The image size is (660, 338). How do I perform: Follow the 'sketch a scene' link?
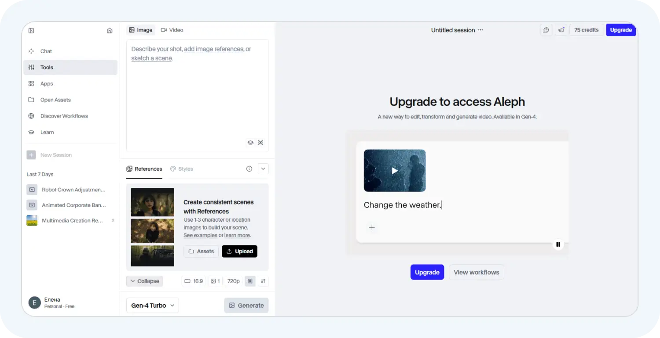pos(151,58)
